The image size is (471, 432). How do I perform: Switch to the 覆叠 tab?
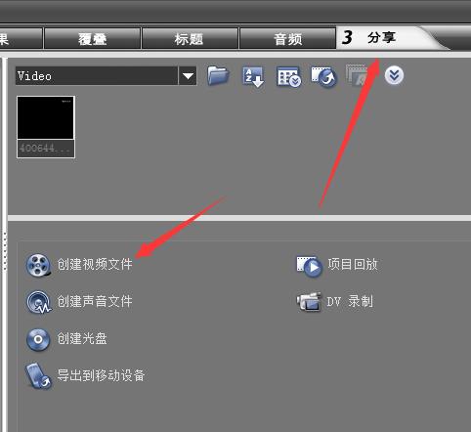point(92,38)
